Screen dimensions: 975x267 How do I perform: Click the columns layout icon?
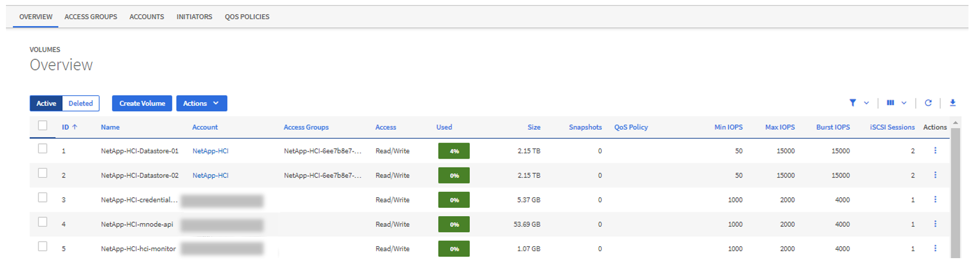pyautogui.click(x=890, y=103)
